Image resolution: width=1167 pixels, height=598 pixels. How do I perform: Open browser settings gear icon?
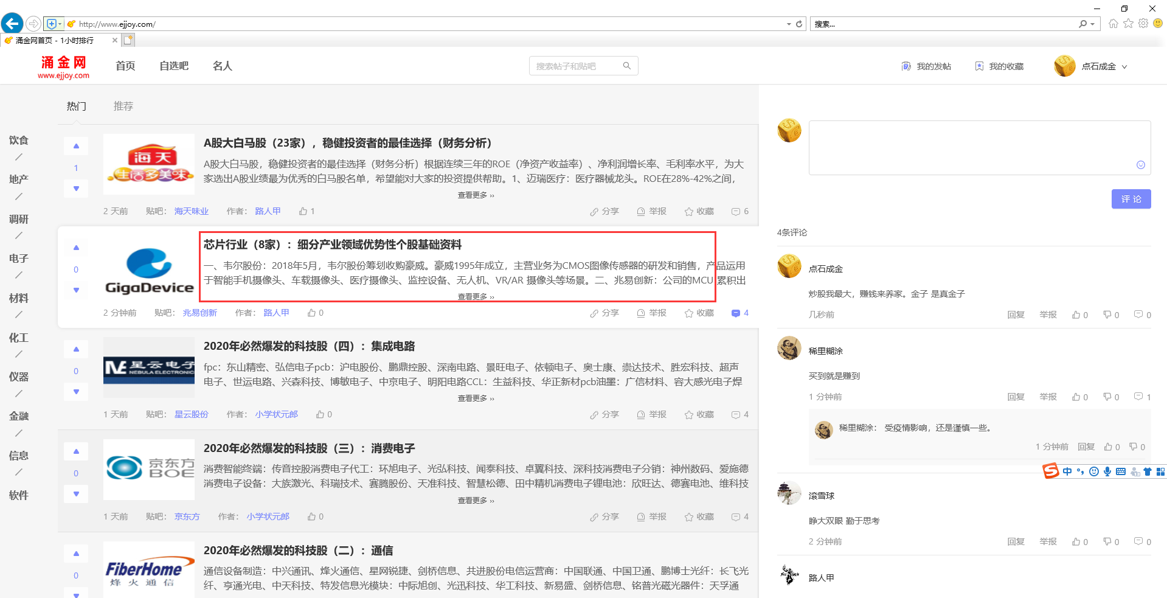(1143, 24)
